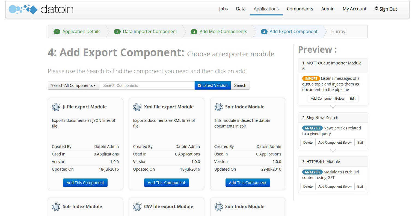Click the gear icon on Jl file export Module
This screenshot has width=415, height=216.
[56, 107]
